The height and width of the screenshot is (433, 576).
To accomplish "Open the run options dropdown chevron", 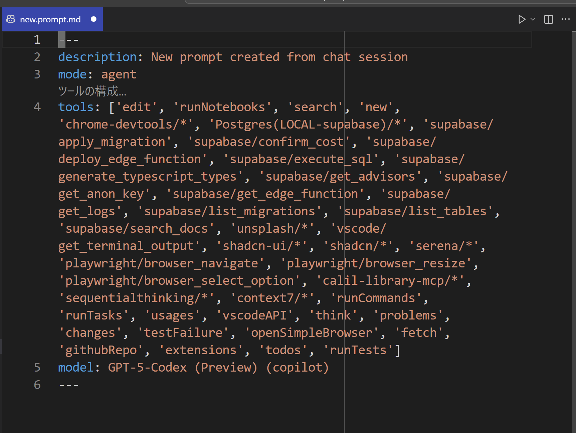I will coord(533,19).
